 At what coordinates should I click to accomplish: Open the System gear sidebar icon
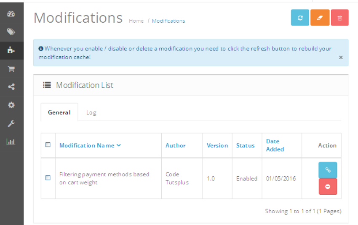coord(11,105)
